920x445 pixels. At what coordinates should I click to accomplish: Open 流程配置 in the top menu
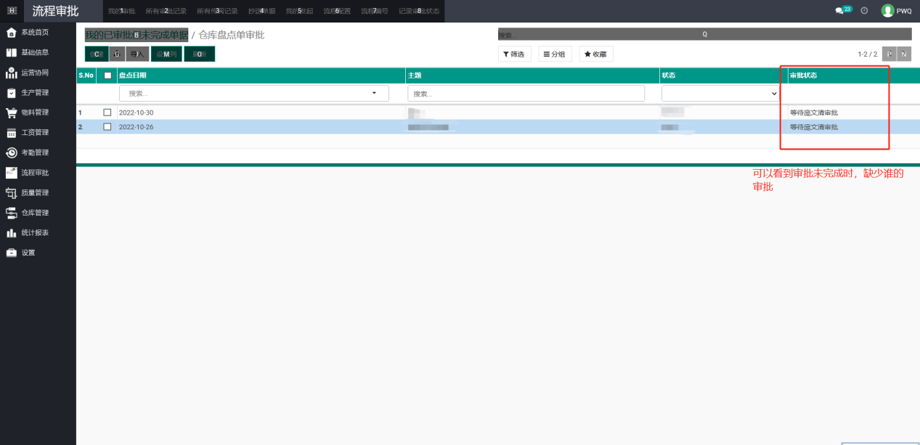337,11
